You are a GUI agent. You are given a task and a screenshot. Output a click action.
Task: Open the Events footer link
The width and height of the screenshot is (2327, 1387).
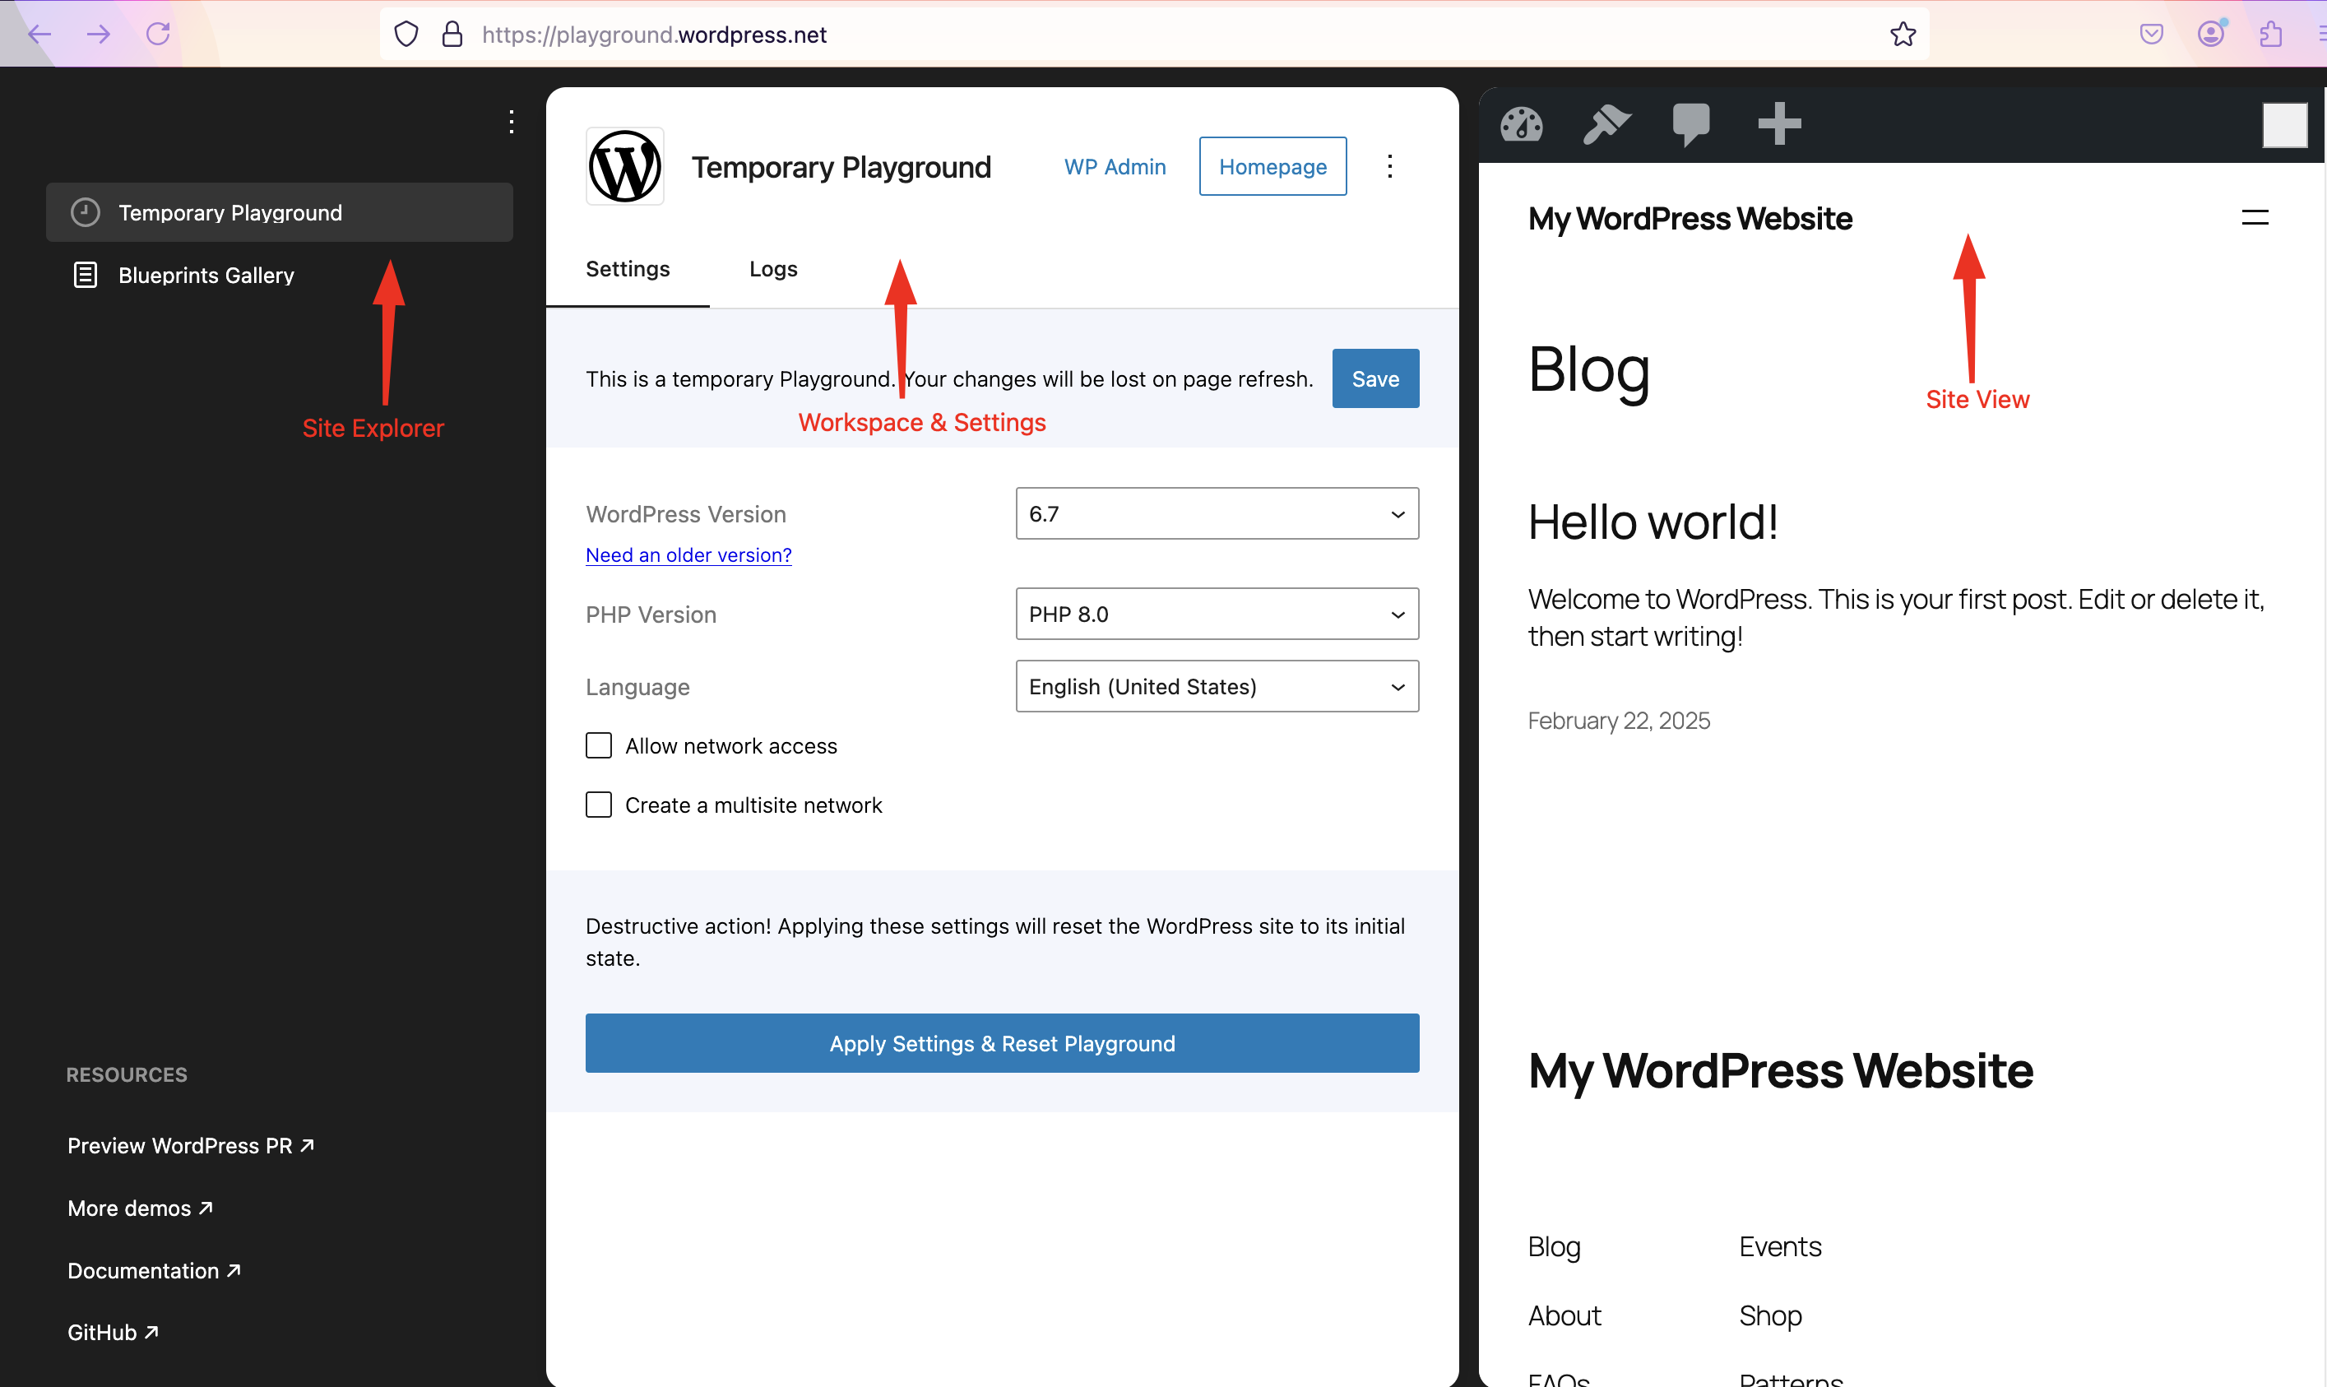coord(1780,1247)
